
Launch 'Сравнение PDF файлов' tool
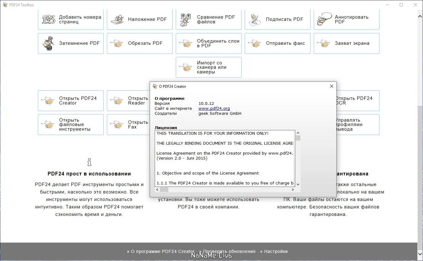tap(209, 19)
